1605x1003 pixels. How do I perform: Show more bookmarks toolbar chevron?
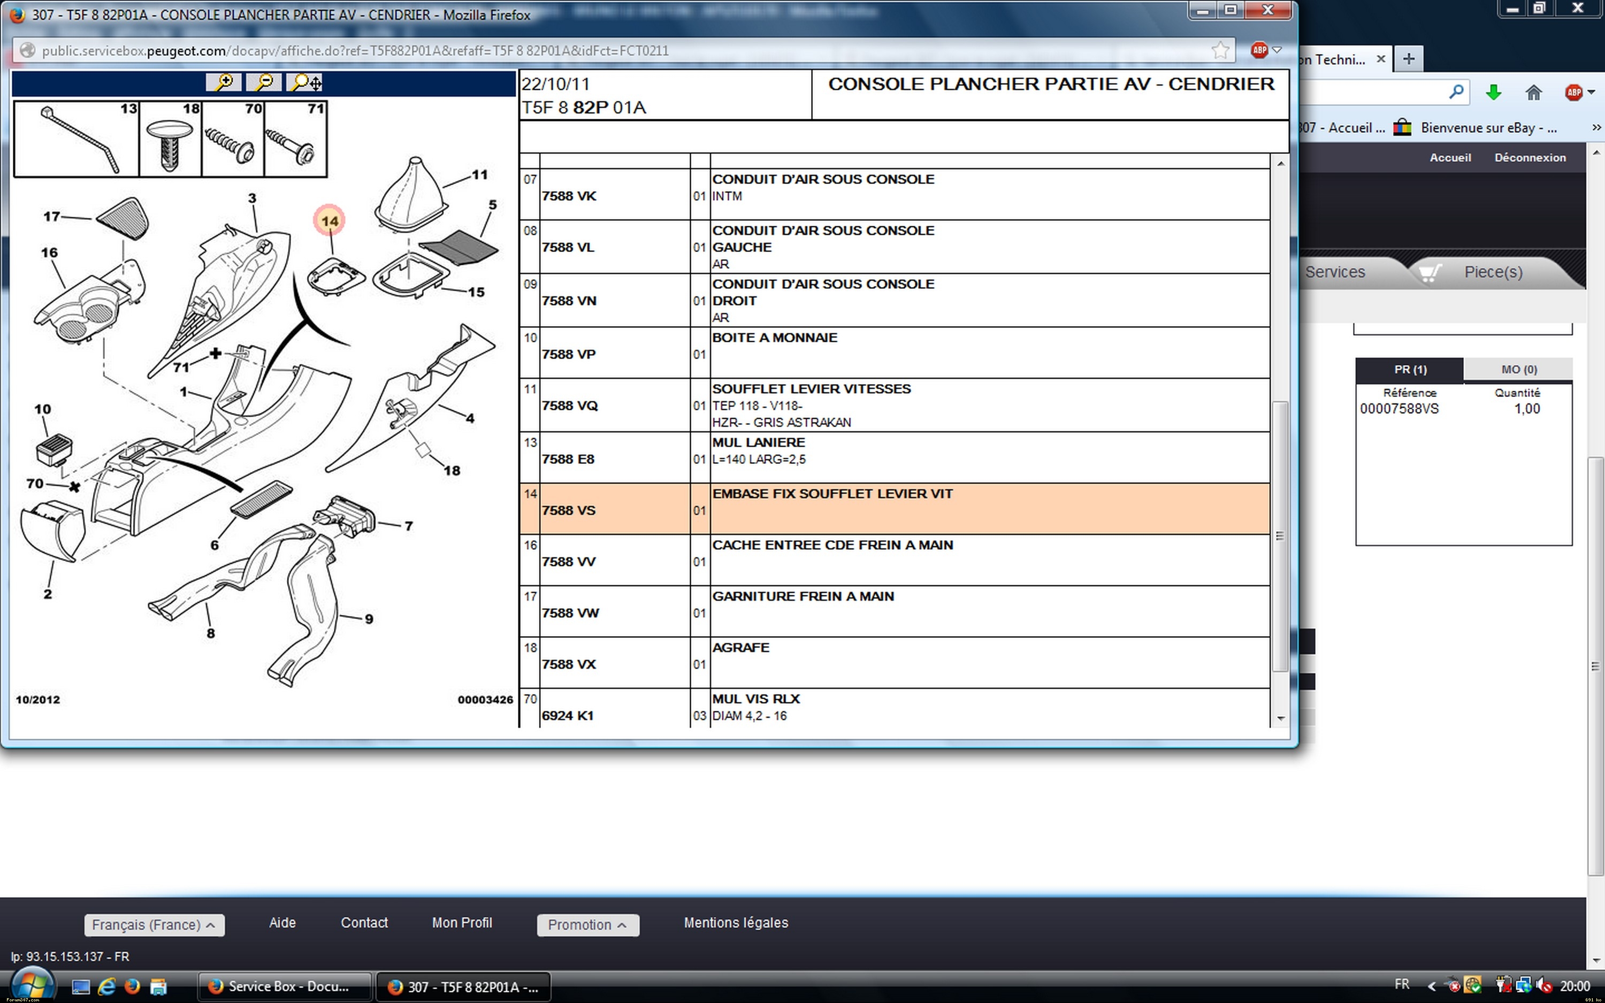1596,127
